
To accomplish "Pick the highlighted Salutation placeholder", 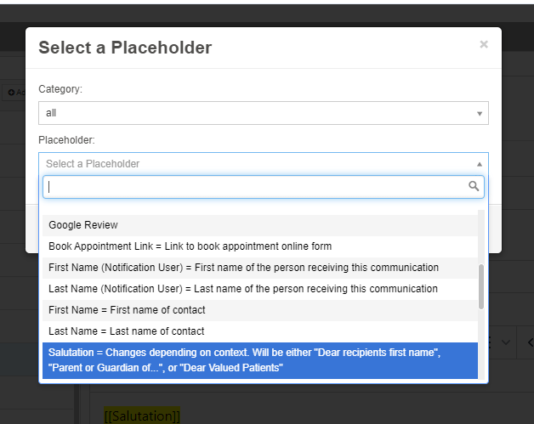I will tap(260, 360).
